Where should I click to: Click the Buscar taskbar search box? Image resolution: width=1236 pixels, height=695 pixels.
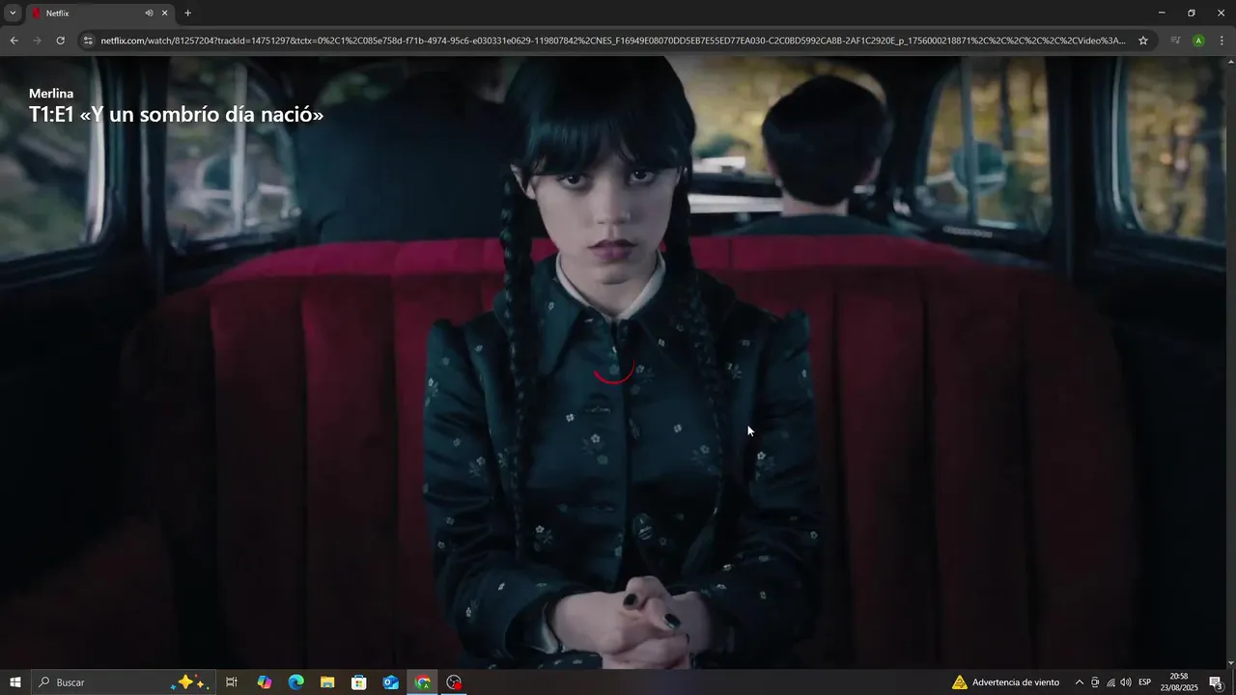point(124,682)
